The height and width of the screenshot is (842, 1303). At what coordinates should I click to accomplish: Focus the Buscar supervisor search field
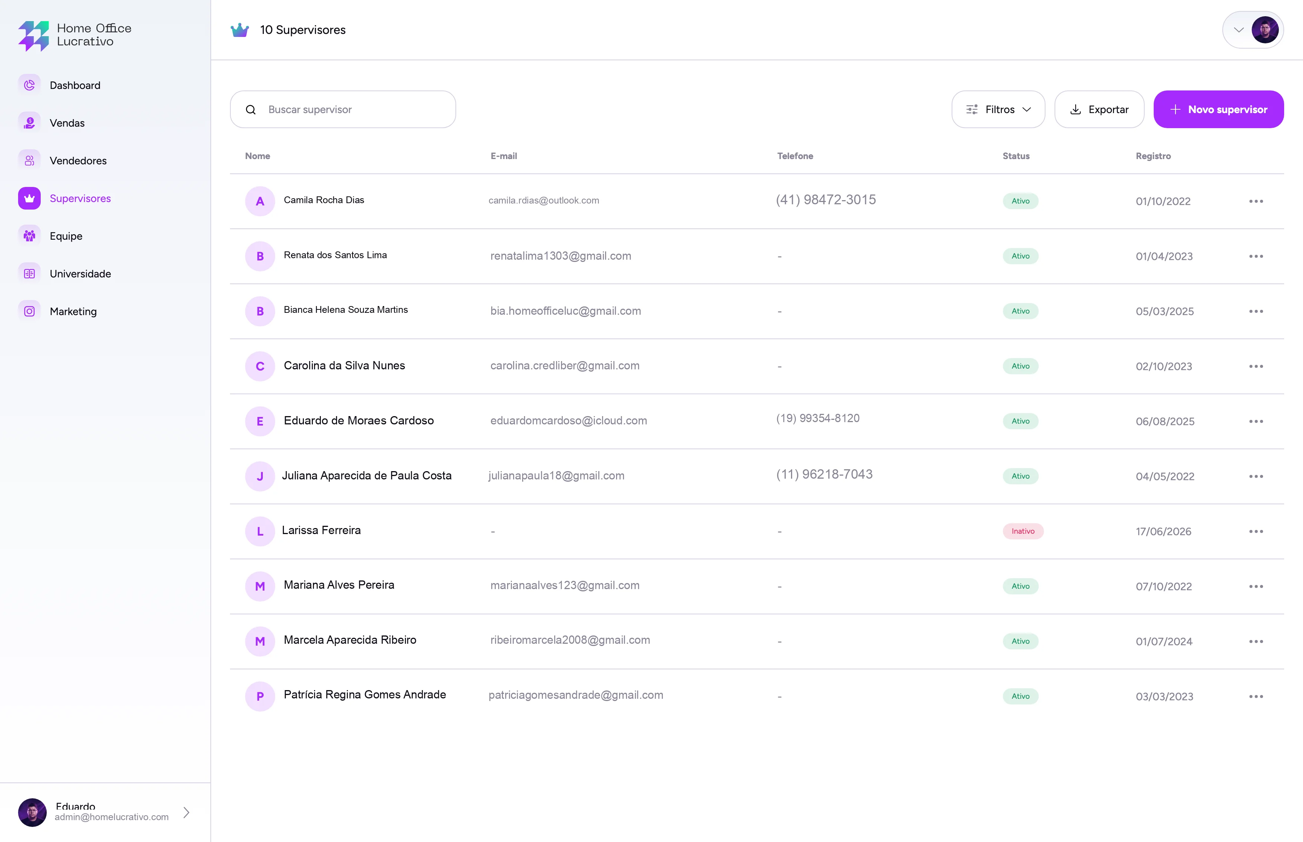(343, 109)
